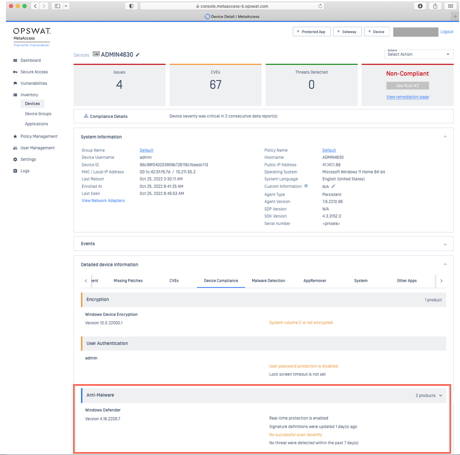Click Default policy name link
Image resolution: width=460 pixels, height=455 pixels.
[329, 150]
